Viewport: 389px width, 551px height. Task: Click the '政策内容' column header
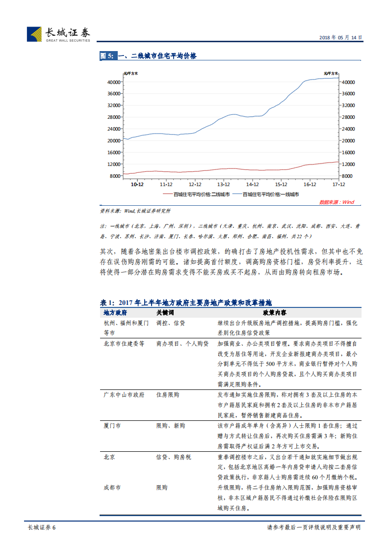point(275,313)
